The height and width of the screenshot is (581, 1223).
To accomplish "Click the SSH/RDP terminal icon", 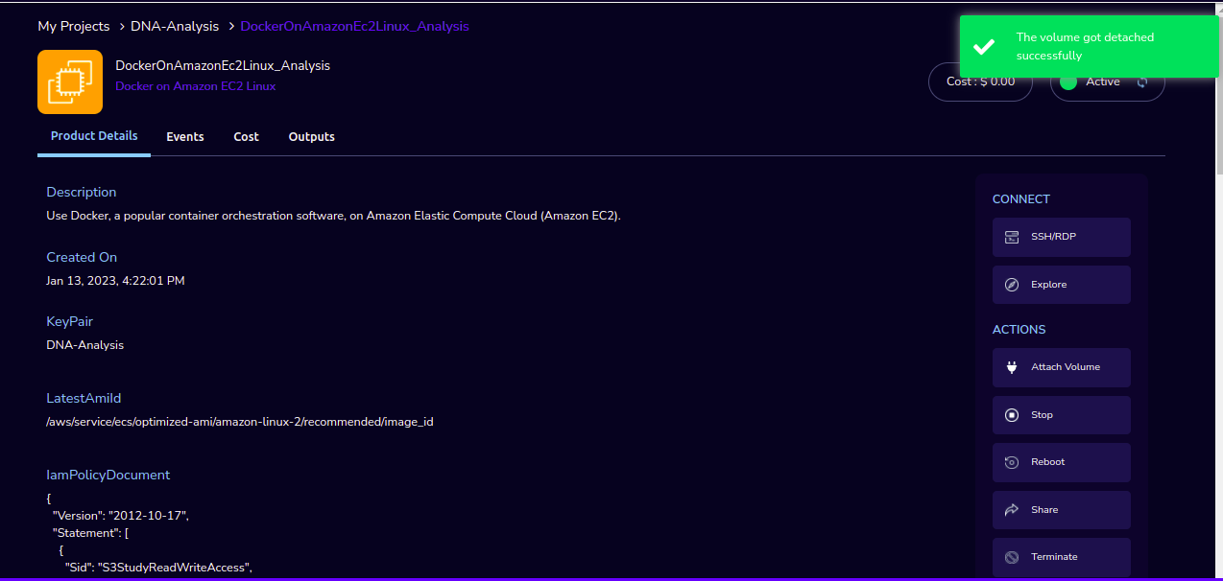I will coord(1012,237).
